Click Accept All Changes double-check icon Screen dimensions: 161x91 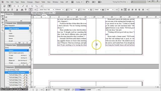[x=32, y=6]
